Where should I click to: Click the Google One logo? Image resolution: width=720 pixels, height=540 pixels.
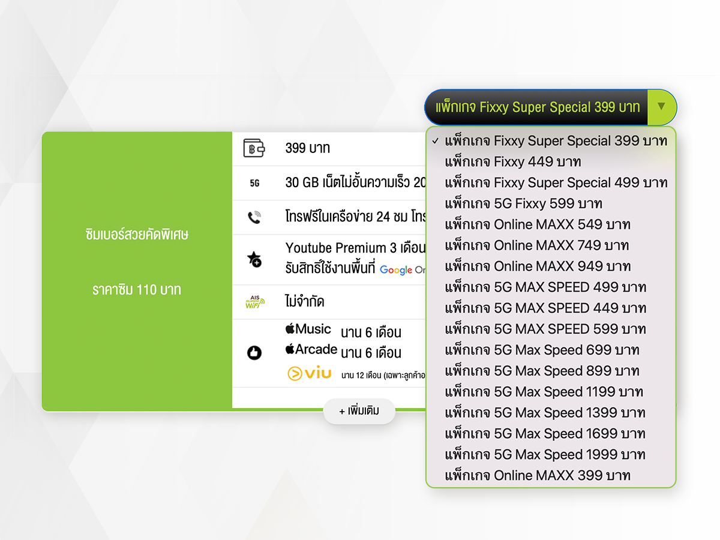(x=403, y=270)
